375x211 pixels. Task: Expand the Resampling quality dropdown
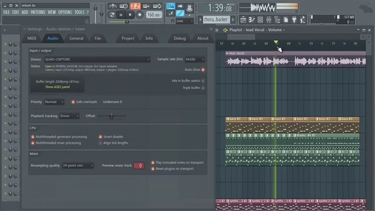tap(78, 166)
